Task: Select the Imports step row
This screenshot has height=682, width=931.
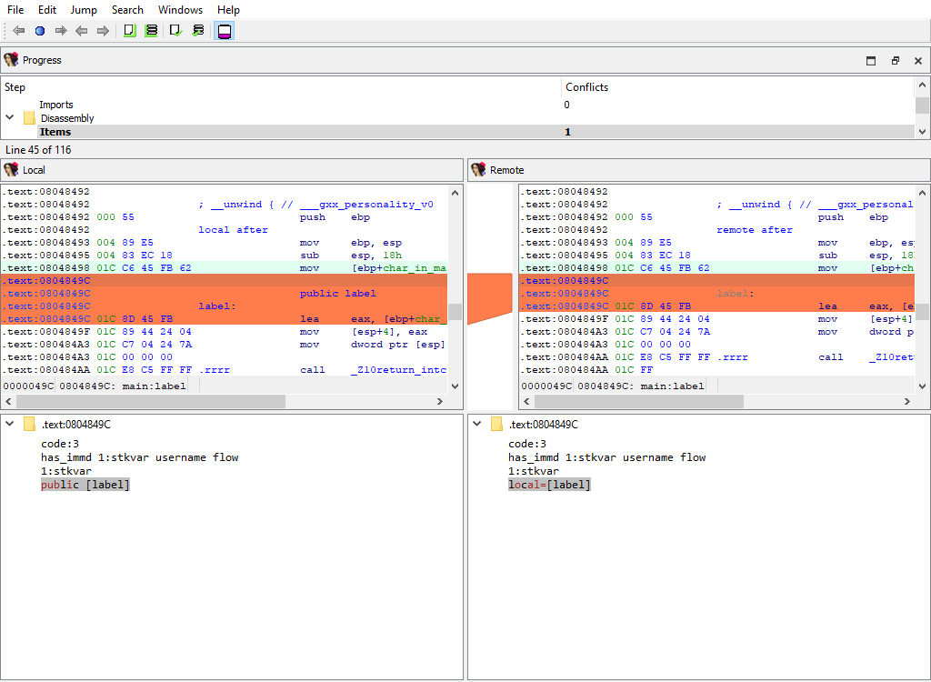Action: point(56,105)
